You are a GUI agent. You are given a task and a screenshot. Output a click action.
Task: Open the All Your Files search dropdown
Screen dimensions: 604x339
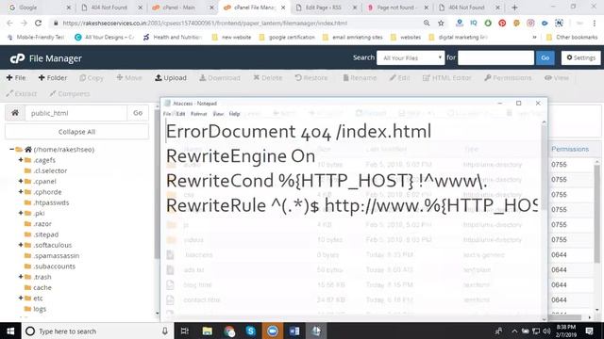411,57
